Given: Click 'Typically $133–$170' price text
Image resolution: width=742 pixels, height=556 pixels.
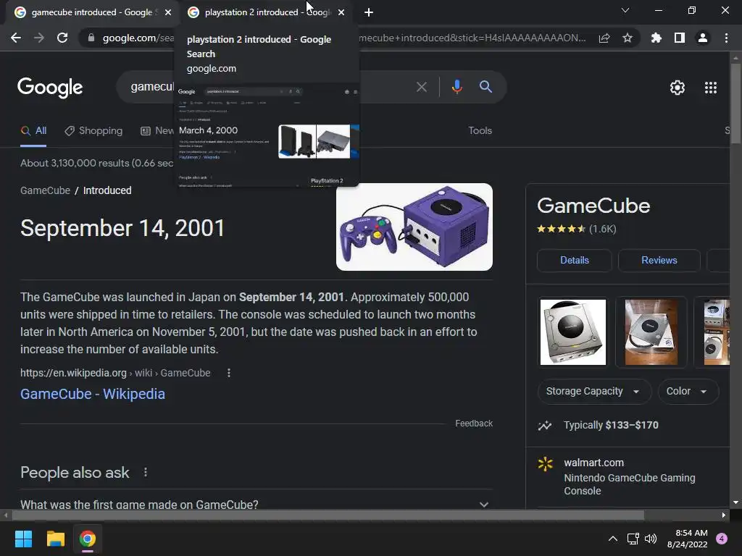Looking at the screenshot, I should (x=611, y=425).
